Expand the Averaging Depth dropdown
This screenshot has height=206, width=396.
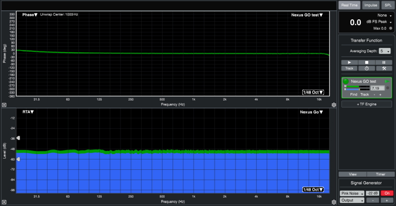tap(385, 51)
